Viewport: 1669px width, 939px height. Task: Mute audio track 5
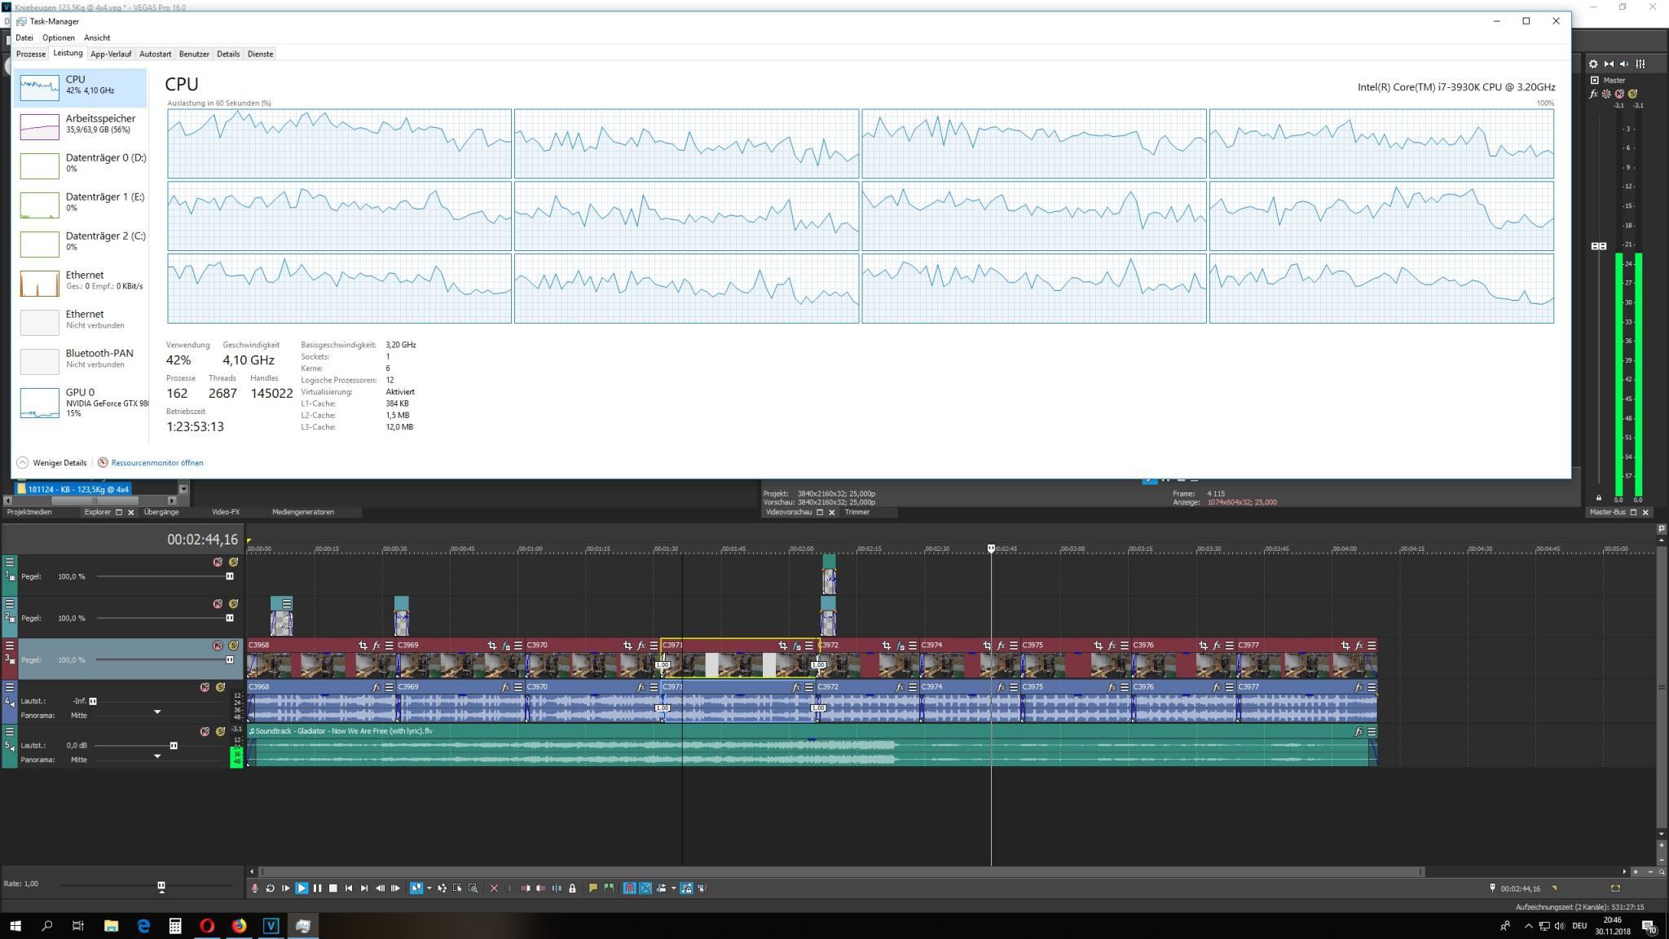click(x=205, y=731)
